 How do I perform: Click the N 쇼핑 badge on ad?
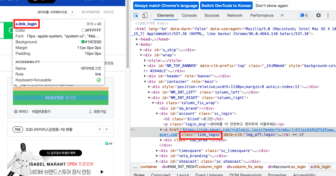(x=109, y=143)
